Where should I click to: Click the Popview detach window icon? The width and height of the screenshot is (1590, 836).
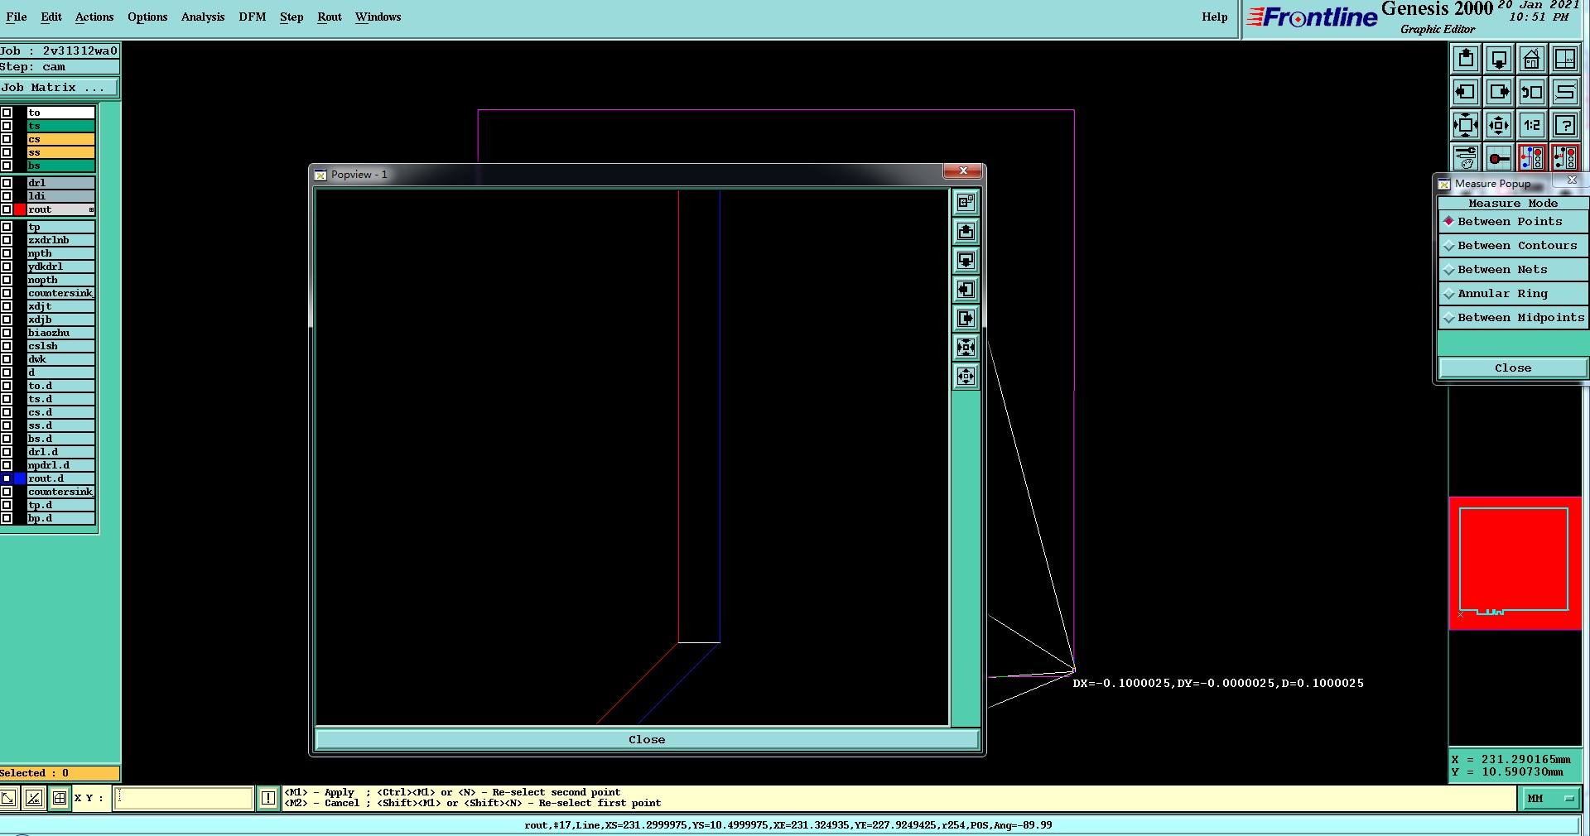[966, 203]
